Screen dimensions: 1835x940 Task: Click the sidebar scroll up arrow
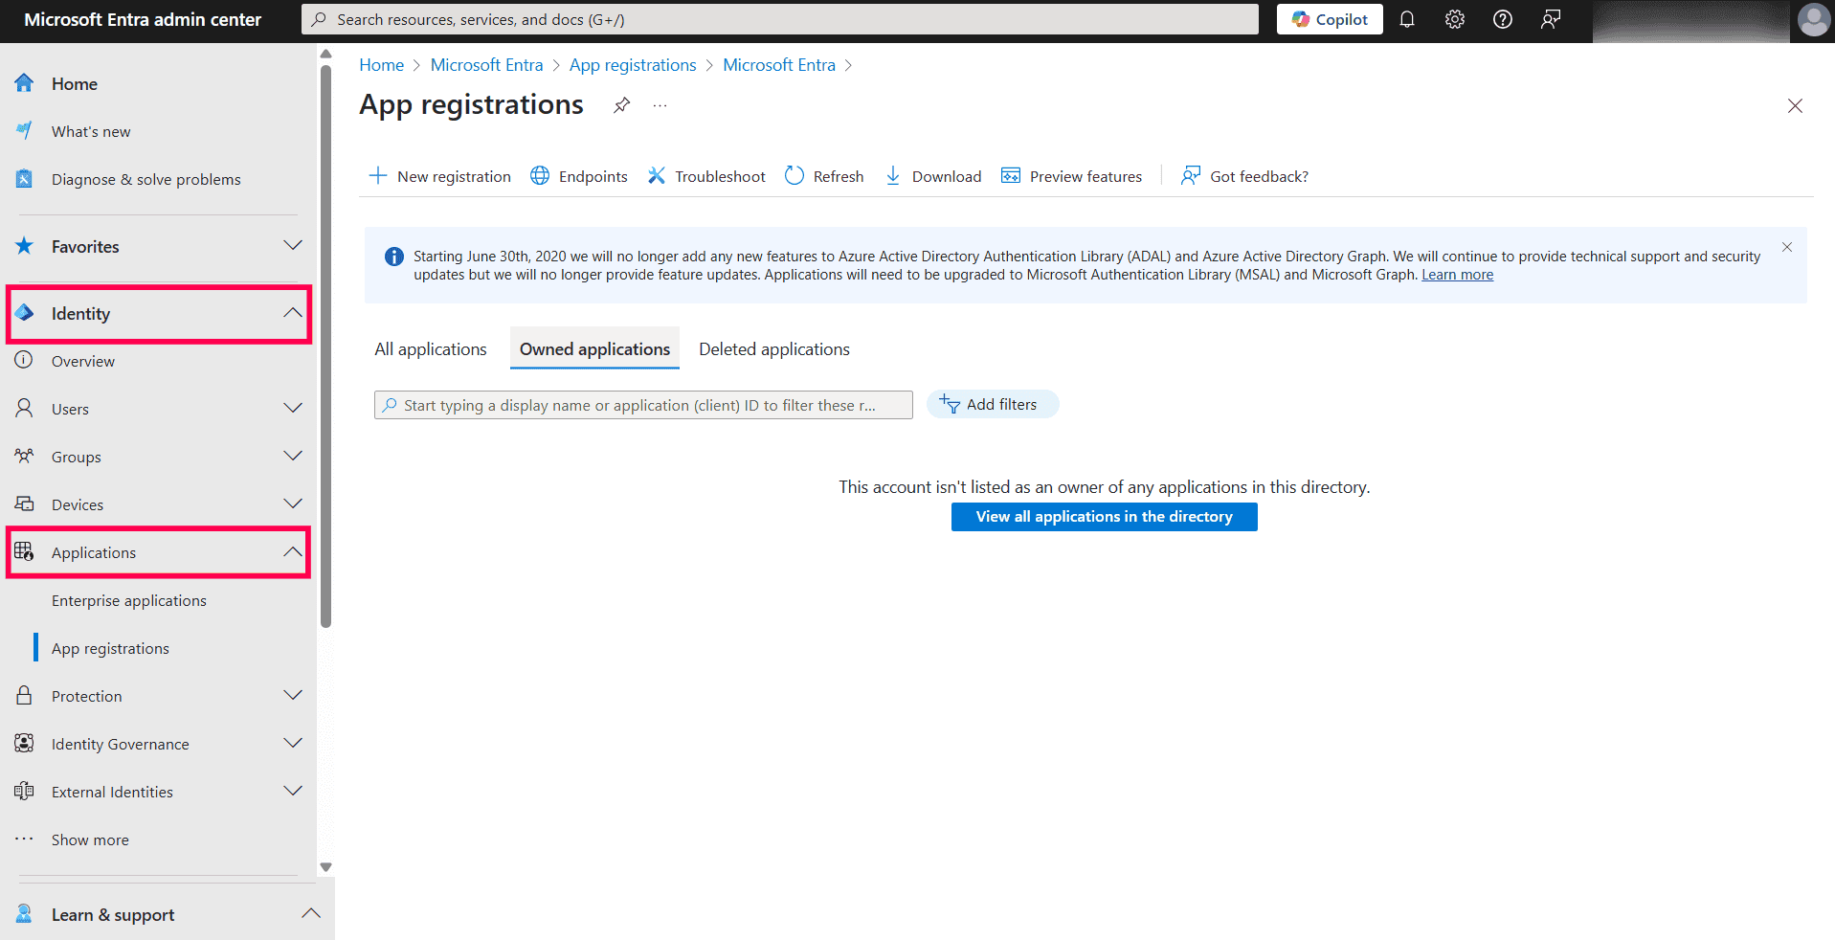(x=325, y=55)
